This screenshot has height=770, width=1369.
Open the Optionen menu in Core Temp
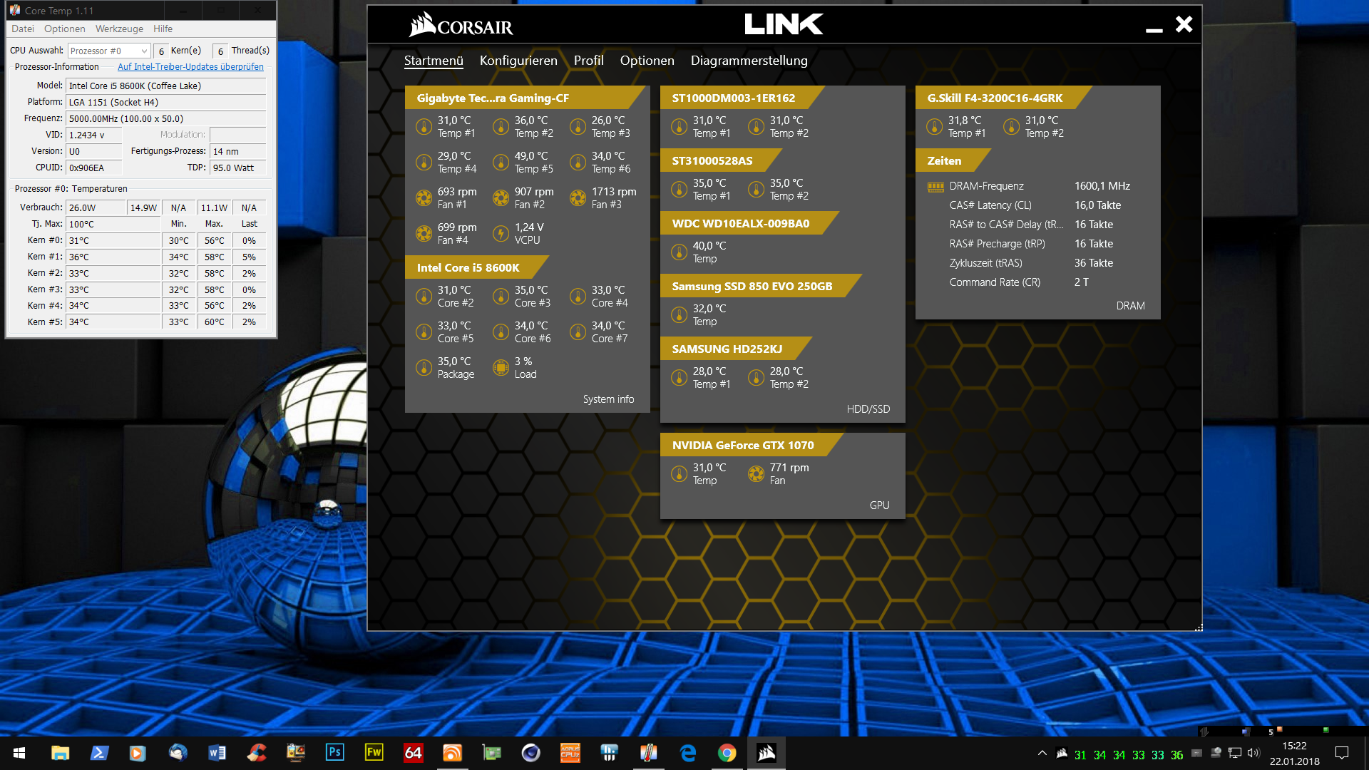tap(64, 29)
